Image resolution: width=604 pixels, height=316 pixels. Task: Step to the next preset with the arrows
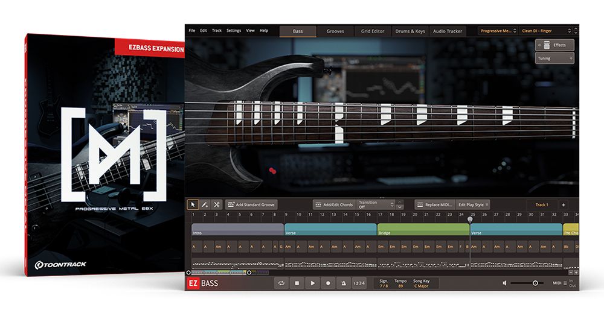[576, 33]
